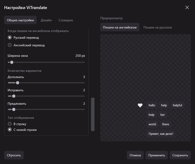Click the Когда пишем на английском отображать label
Viewport: 195px width, 164px height.
(38, 31)
